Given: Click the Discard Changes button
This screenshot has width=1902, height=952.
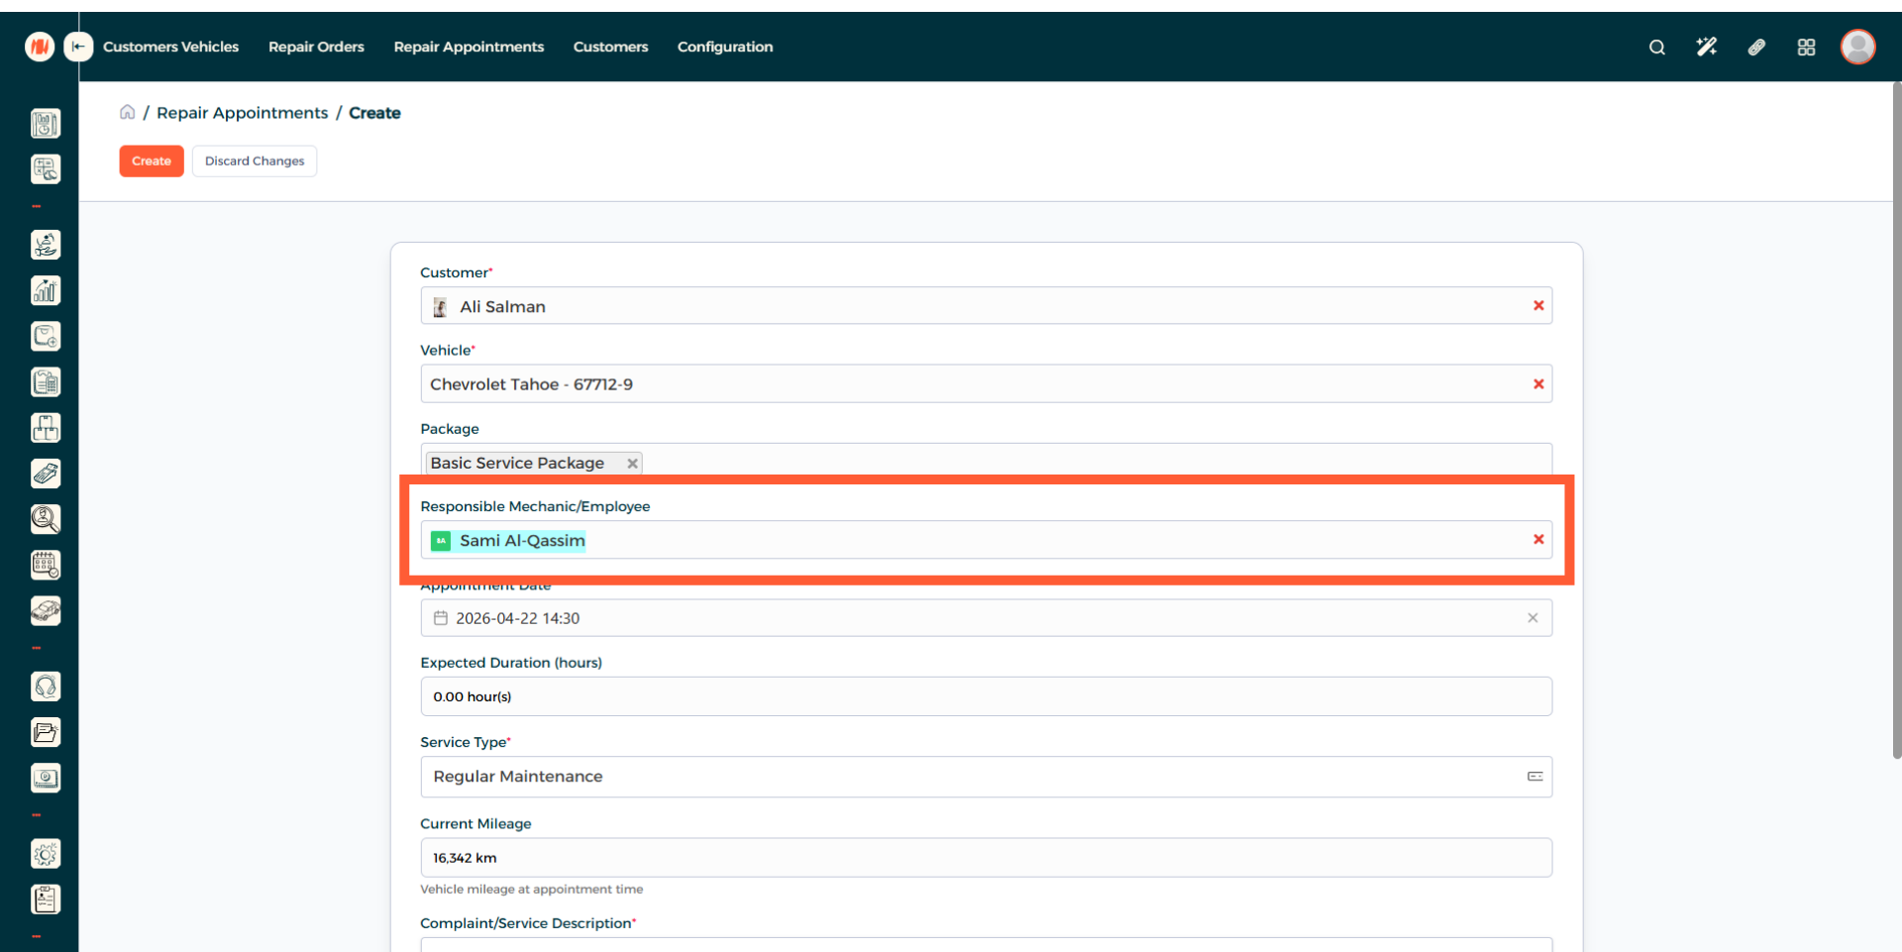Looking at the screenshot, I should point(255,161).
